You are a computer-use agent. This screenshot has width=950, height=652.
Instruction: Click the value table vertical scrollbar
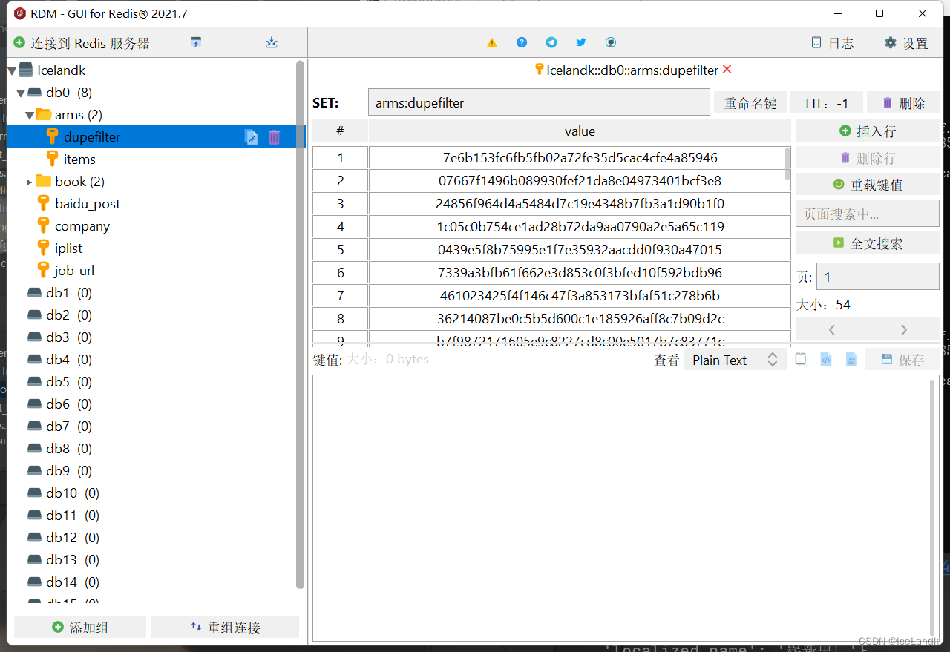tap(787, 163)
